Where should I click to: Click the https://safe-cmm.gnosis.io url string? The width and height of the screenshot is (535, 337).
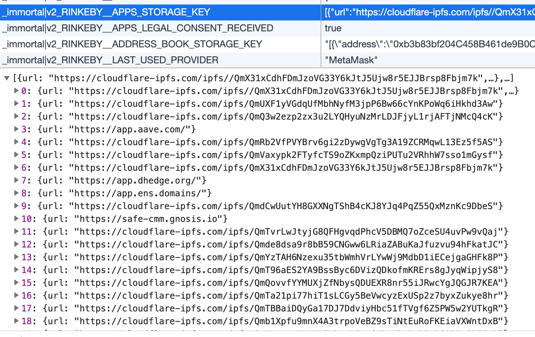[148, 219]
